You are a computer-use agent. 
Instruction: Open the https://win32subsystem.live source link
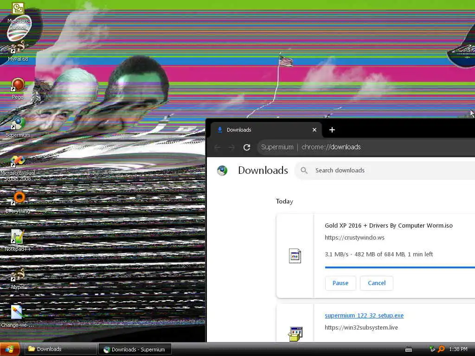coord(361,328)
